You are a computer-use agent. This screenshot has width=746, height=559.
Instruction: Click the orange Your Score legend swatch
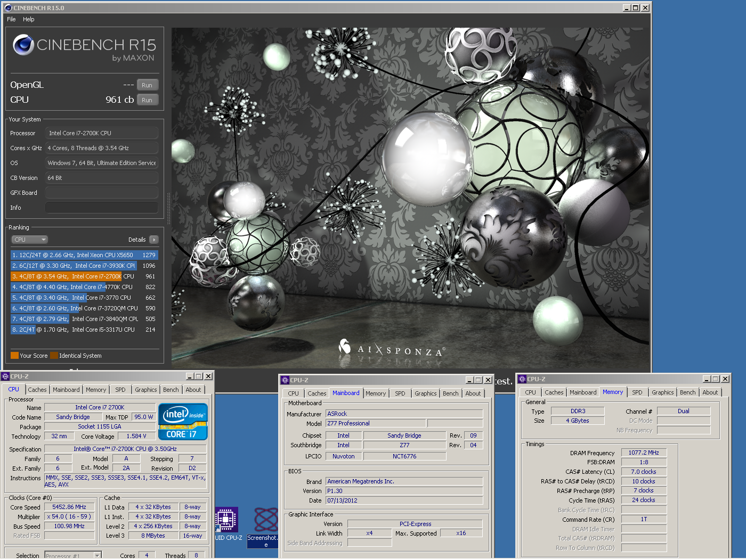click(14, 356)
